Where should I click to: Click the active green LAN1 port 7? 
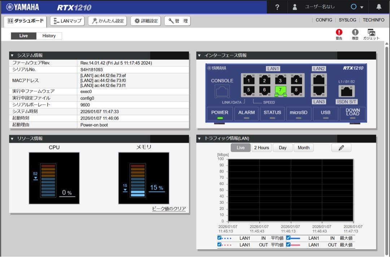[x=280, y=90]
